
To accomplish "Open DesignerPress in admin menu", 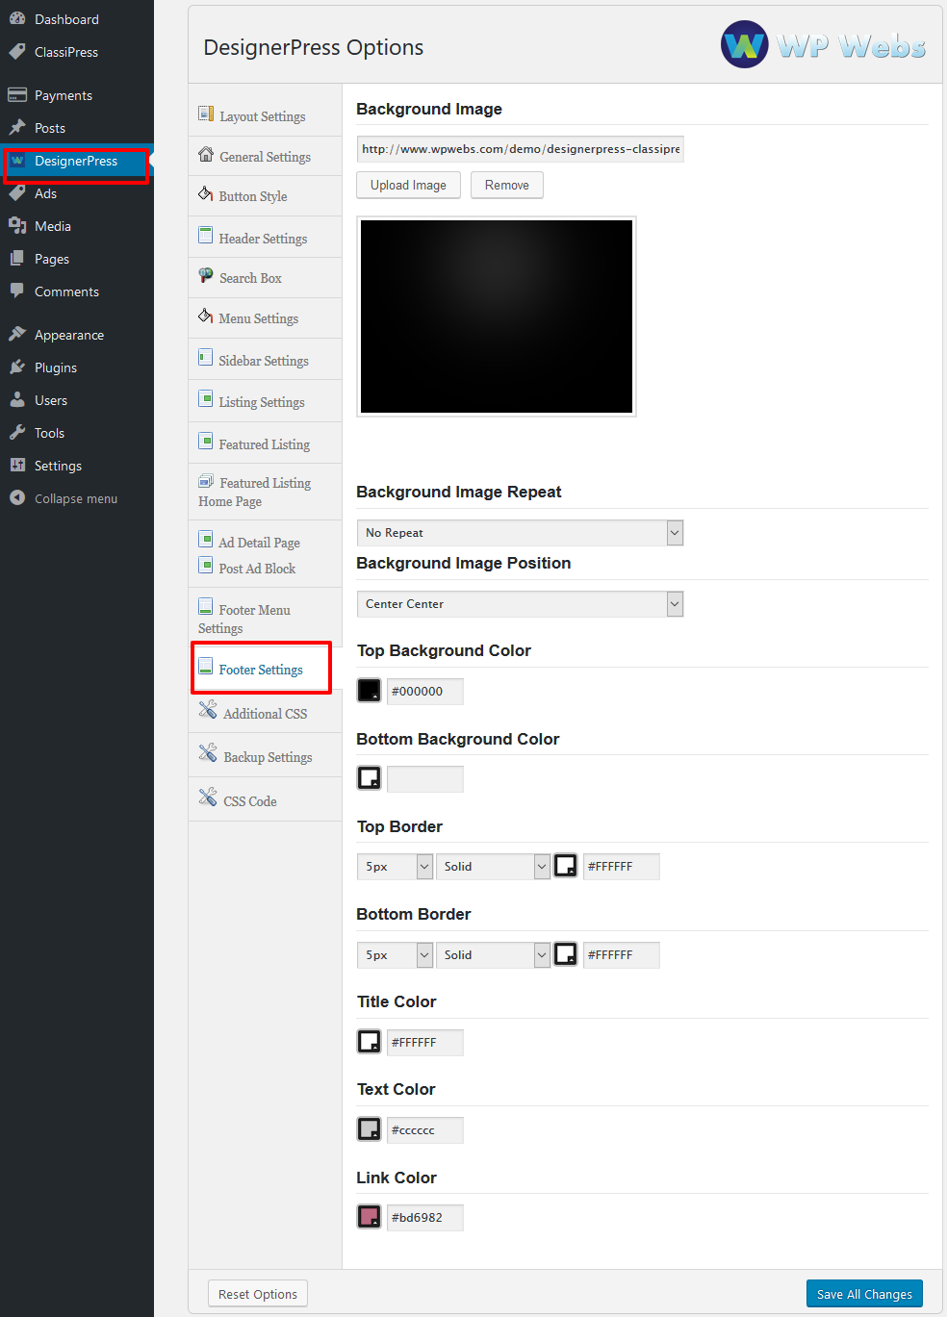I will click(76, 162).
